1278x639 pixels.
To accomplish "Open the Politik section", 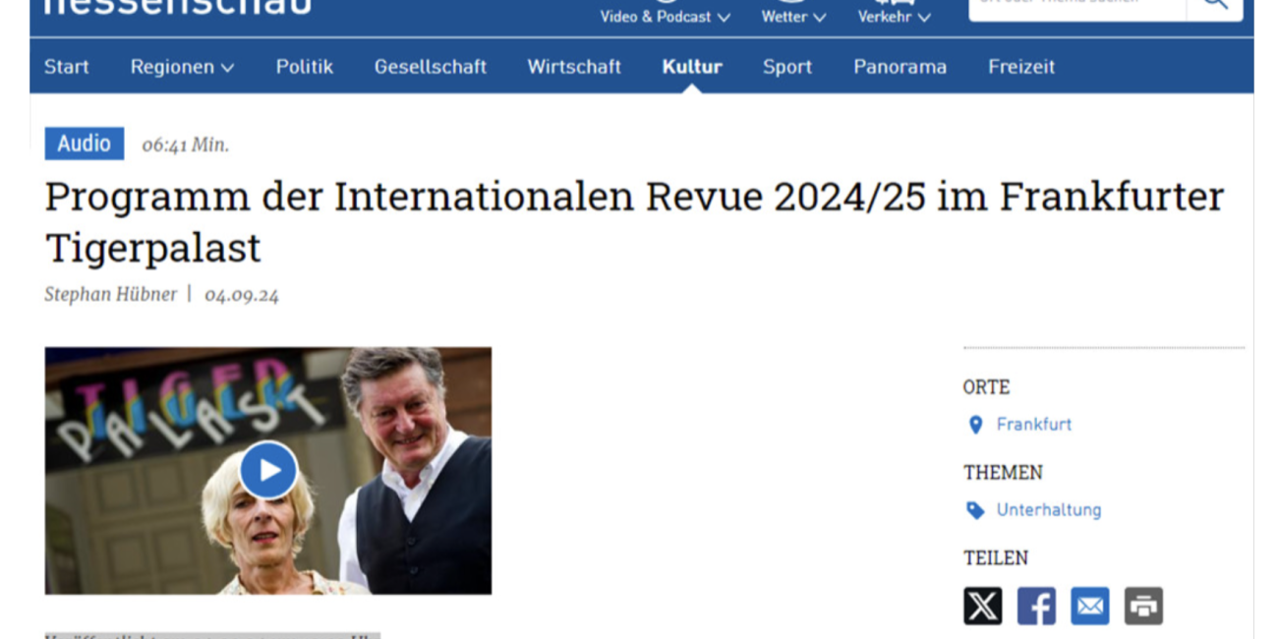I will (x=304, y=67).
